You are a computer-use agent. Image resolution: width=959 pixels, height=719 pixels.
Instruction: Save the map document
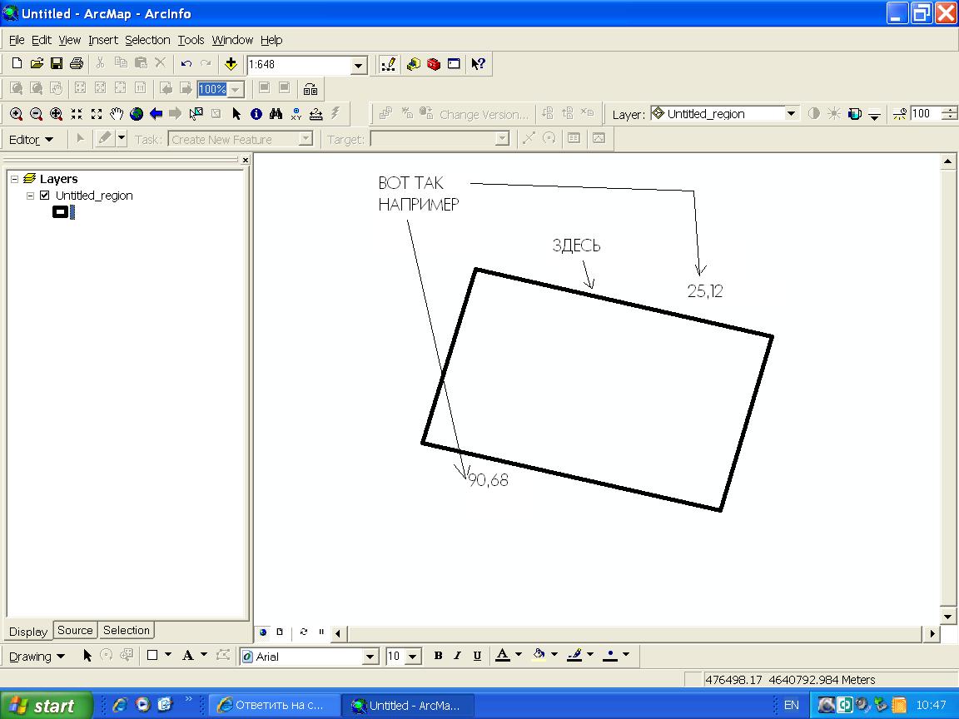pyautogui.click(x=57, y=63)
